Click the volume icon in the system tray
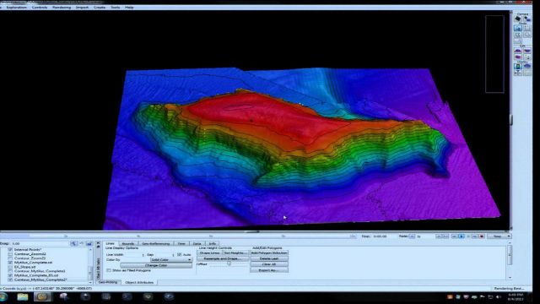540x304 pixels. coord(499,296)
